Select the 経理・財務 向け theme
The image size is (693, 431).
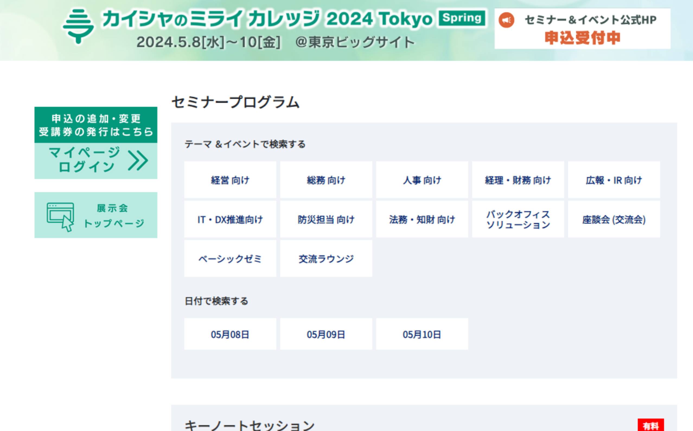coord(518,180)
